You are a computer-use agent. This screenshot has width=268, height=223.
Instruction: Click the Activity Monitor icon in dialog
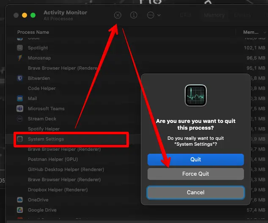[195, 95]
